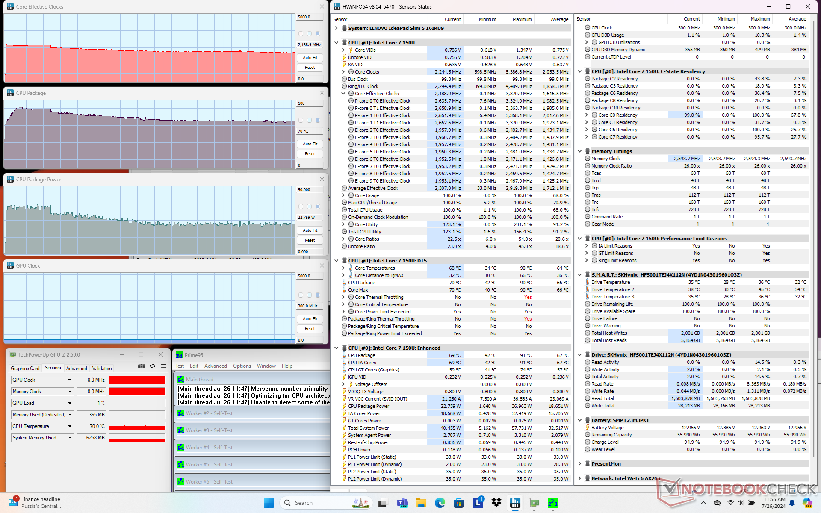Toggle the first checkbox in the CPU Package Power graph
The height and width of the screenshot is (513, 821).
click(301, 206)
